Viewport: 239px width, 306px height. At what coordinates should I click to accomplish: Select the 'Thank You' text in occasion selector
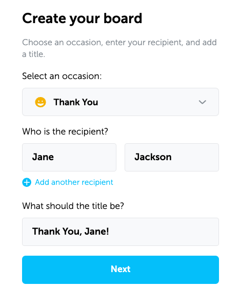pos(76,102)
